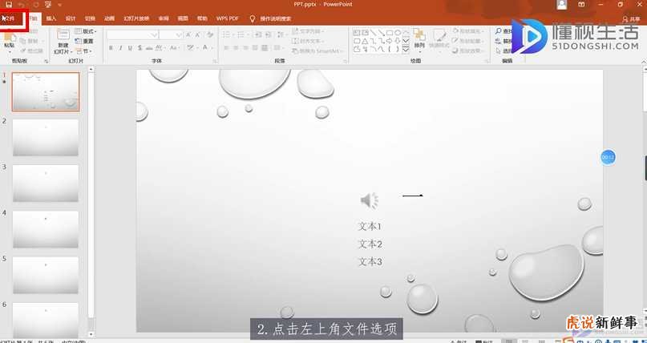Toggle Center paragraph alignment
The image size is (647, 343).
[x=236, y=48]
